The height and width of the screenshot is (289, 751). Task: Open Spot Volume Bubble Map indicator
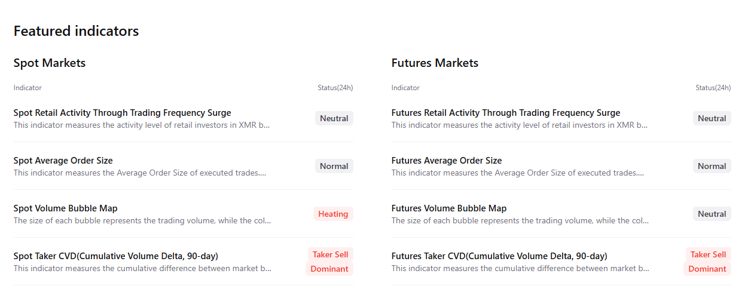(x=65, y=208)
